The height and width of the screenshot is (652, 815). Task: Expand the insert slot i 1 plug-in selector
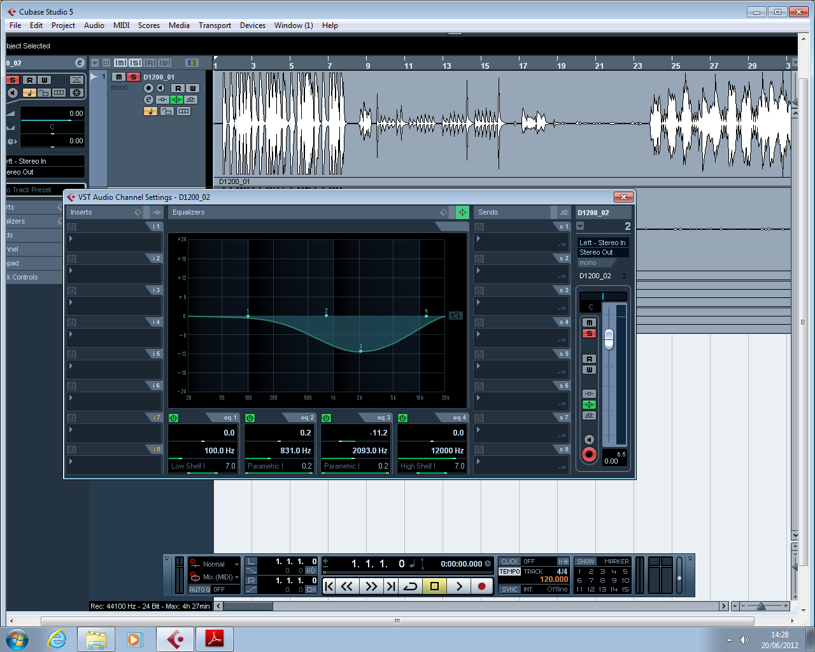tap(71, 239)
